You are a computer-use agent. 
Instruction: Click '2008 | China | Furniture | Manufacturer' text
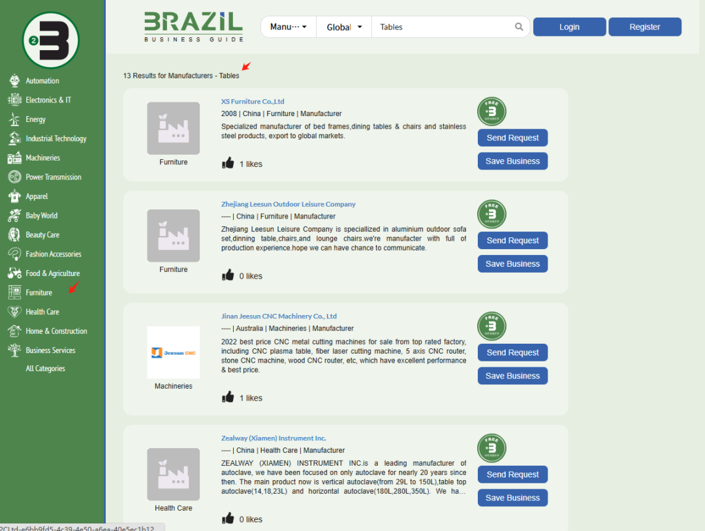[x=281, y=114]
